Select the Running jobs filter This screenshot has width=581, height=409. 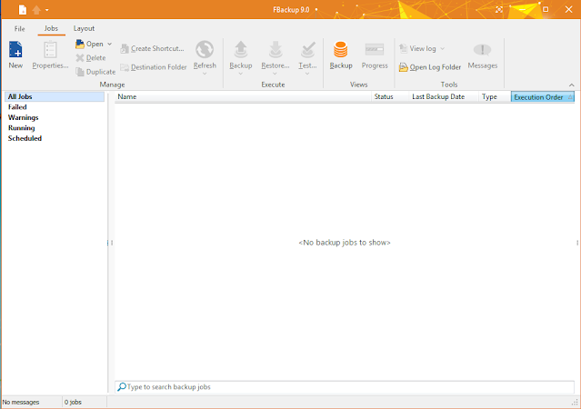click(x=22, y=128)
